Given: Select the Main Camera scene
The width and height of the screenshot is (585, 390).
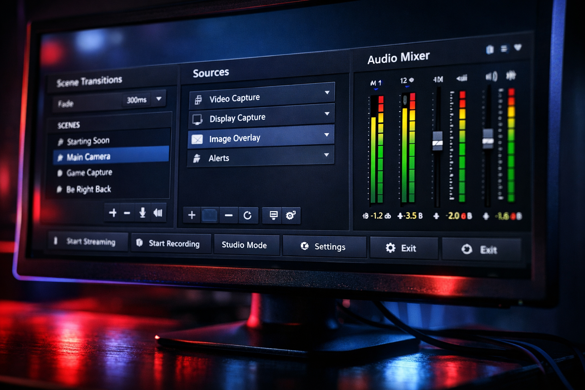Looking at the screenshot, I should coord(111,156).
